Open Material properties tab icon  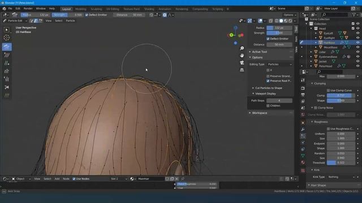[303, 162]
